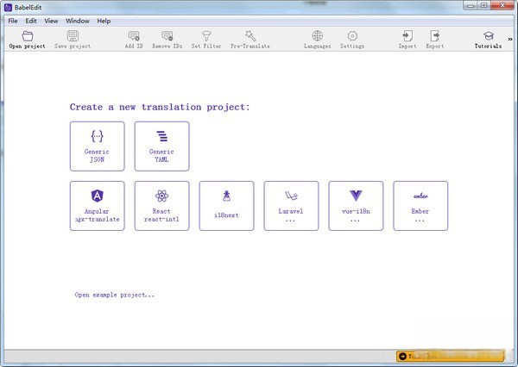Minimize the BabelEdit window
This screenshot has height=367, width=518.
tap(471, 5)
